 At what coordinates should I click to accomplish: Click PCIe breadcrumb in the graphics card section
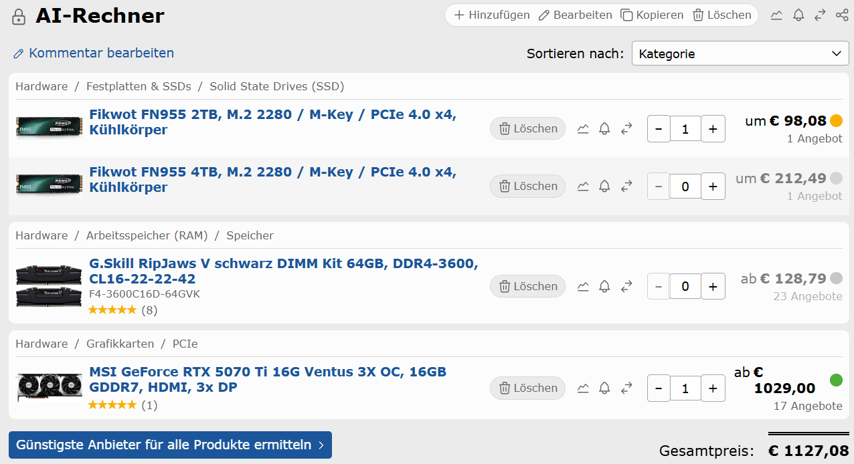[x=185, y=344]
